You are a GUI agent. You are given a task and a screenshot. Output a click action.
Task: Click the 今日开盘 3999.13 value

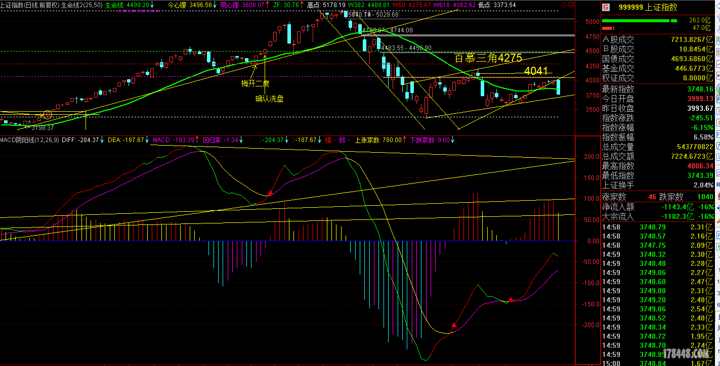(x=700, y=99)
